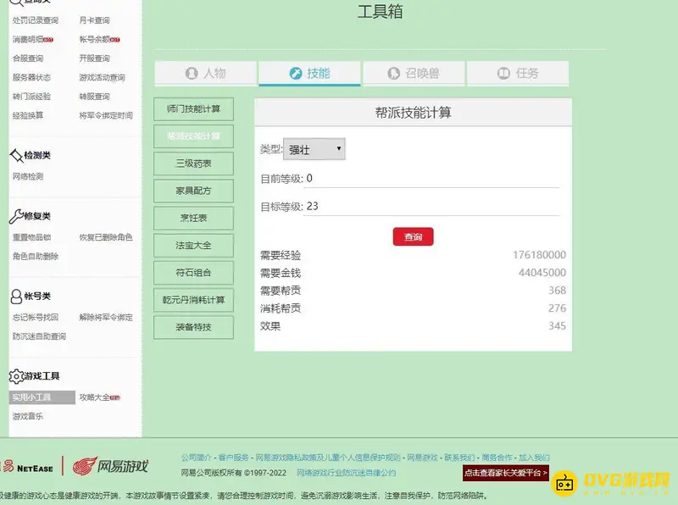Click the 游戏工具 gear icon
The image size is (678, 505).
pos(16,376)
